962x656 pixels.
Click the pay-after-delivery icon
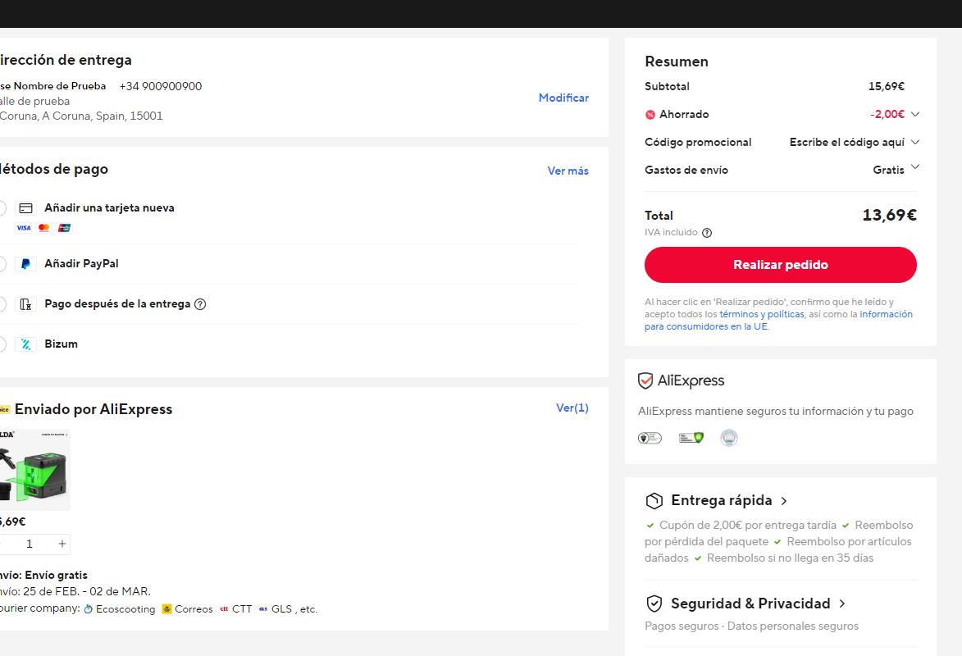coord(25,304)
